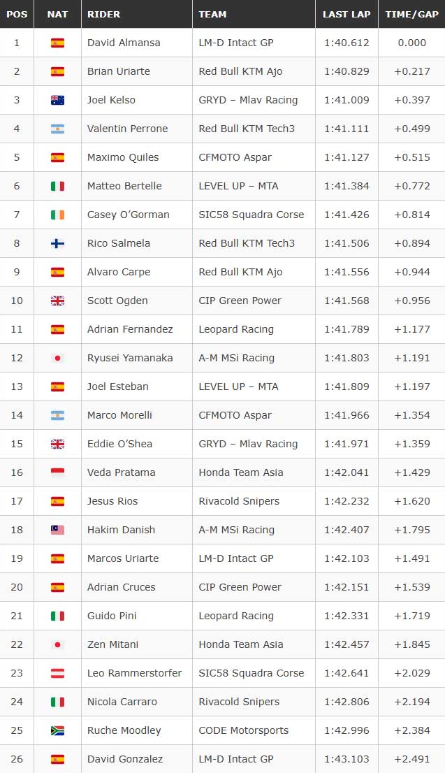Click rider name David Almansa
The width and height of the screenshot is (445, 773).
pos(124,43)
